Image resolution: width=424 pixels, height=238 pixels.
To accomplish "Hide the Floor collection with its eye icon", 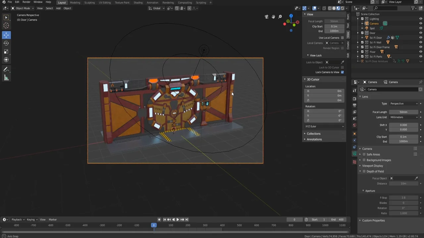I will (420, 52).
